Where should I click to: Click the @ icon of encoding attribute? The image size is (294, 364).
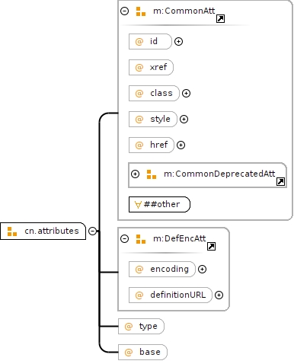click(139, 270)
